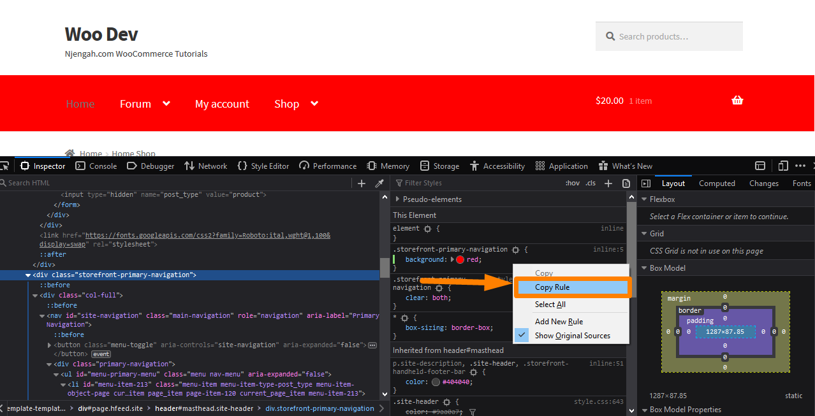
Task: Click the Filter Styles input
Action: point(478,183)
